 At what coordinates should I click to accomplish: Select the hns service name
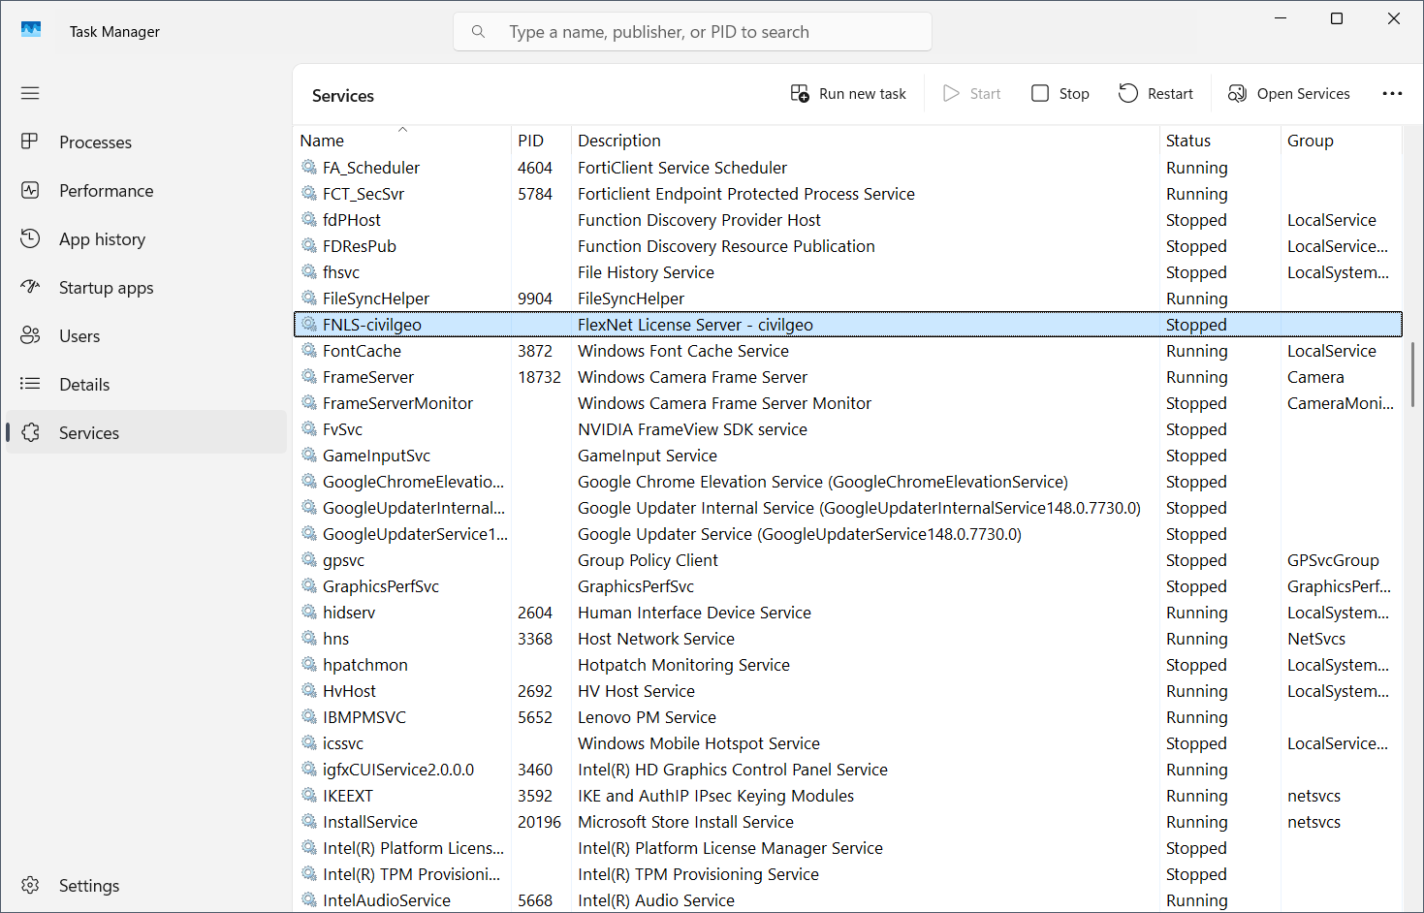[x=336, y=639]
